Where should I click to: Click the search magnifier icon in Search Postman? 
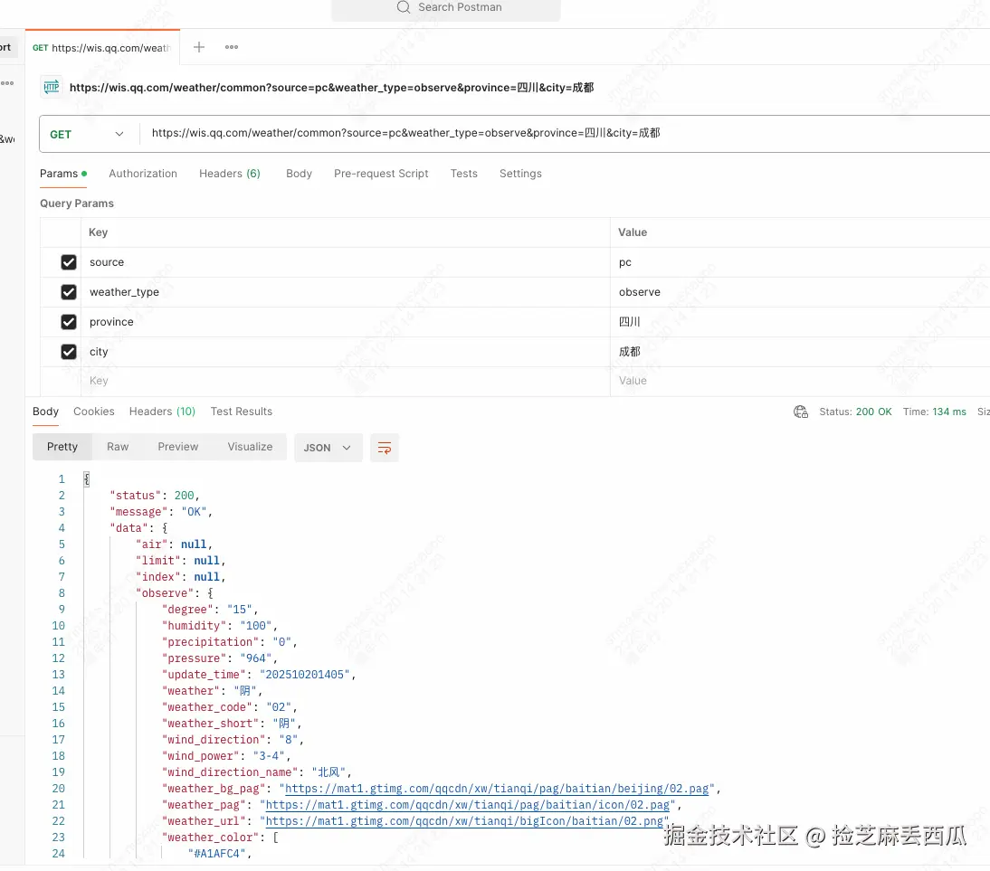(404, 7)
